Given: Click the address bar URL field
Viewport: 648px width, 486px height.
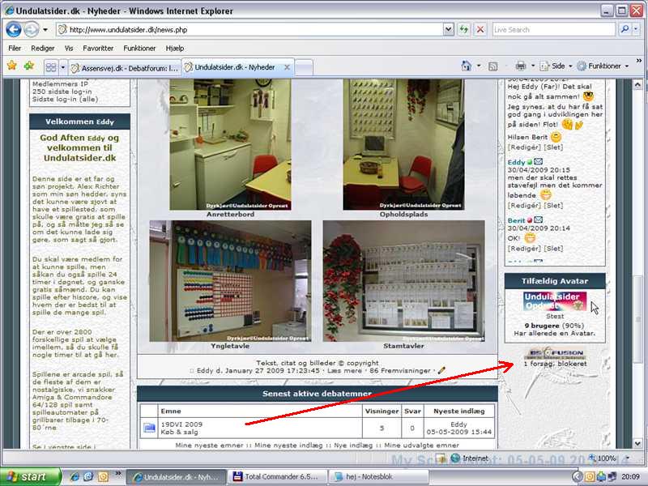Looking at the screenshot, I should [249, 30].
